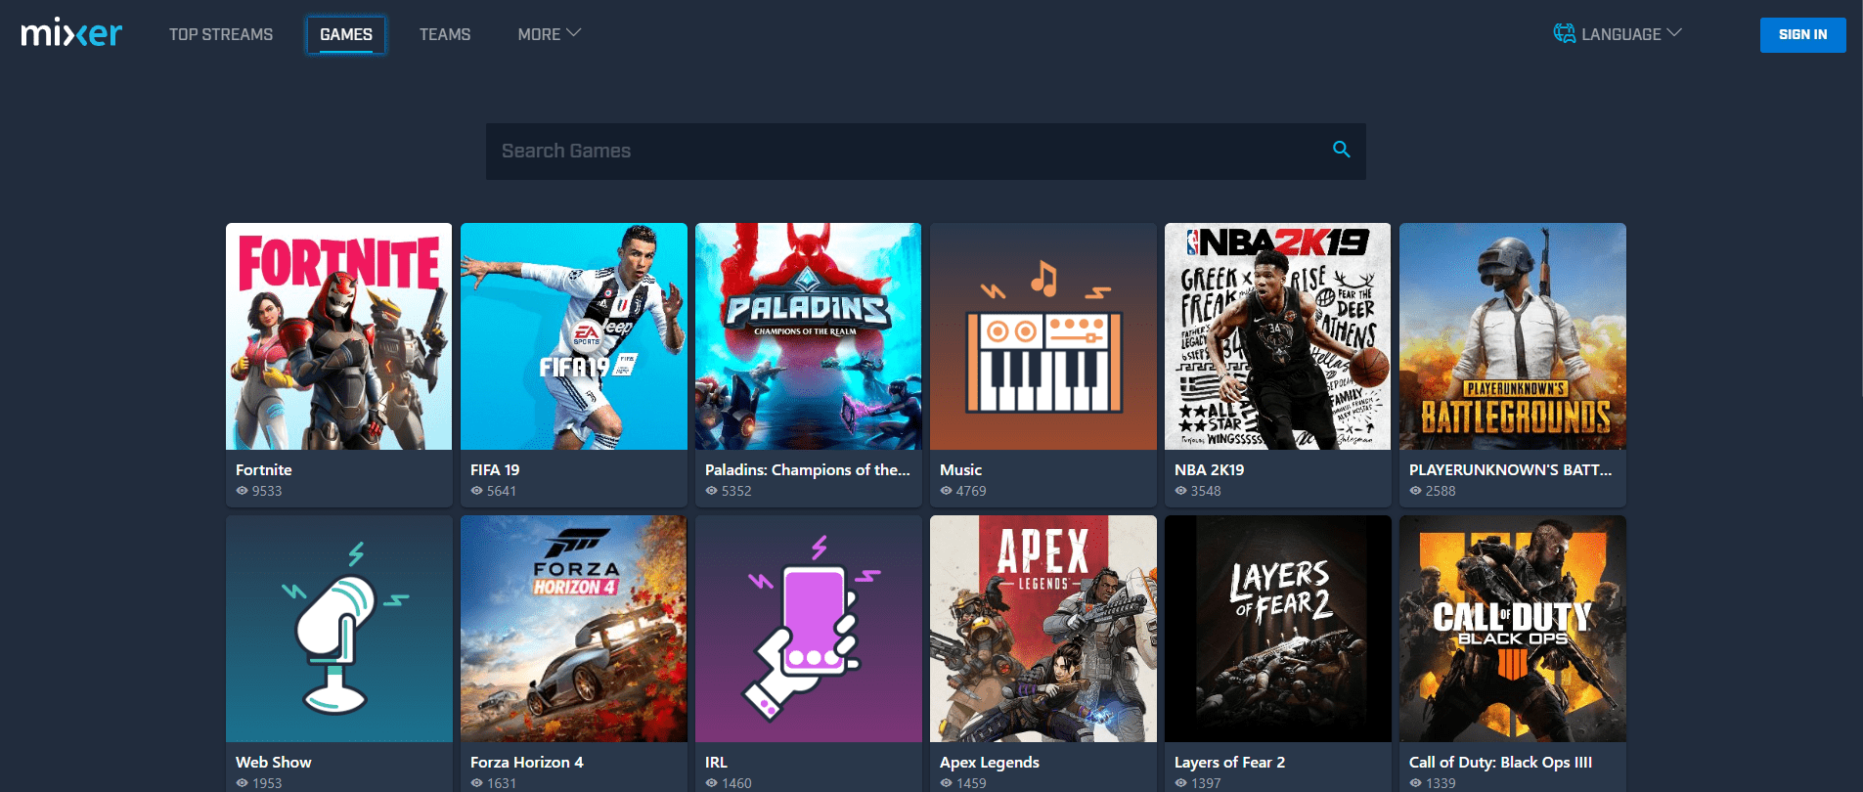The image size is (1863, 792).
Task: Open the NBA 2K19 cover art
Action: tap(1278, 336)
